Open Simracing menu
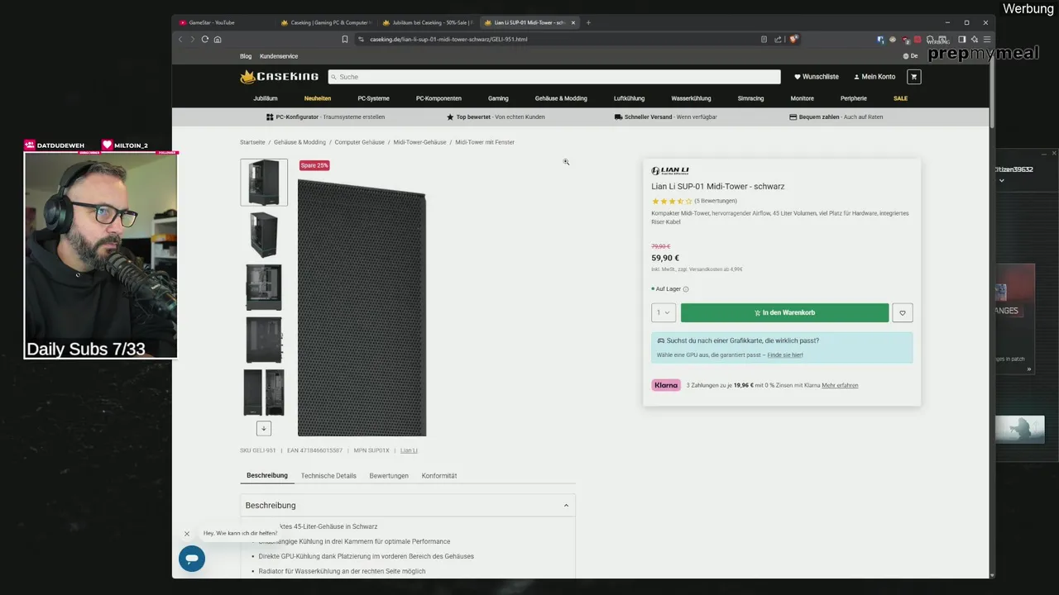This screenshot has height=595, width=1059. pos(750,98)
